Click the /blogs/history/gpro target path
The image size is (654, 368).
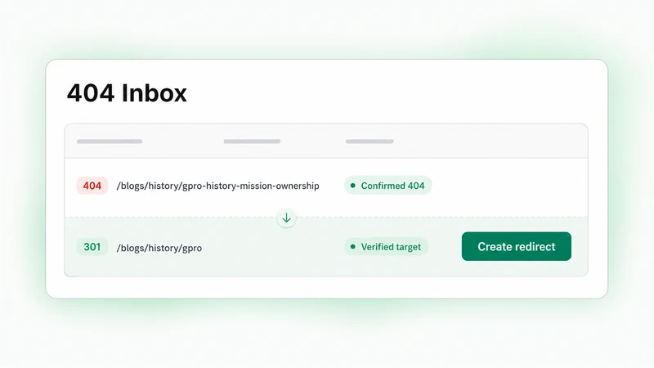159,248
